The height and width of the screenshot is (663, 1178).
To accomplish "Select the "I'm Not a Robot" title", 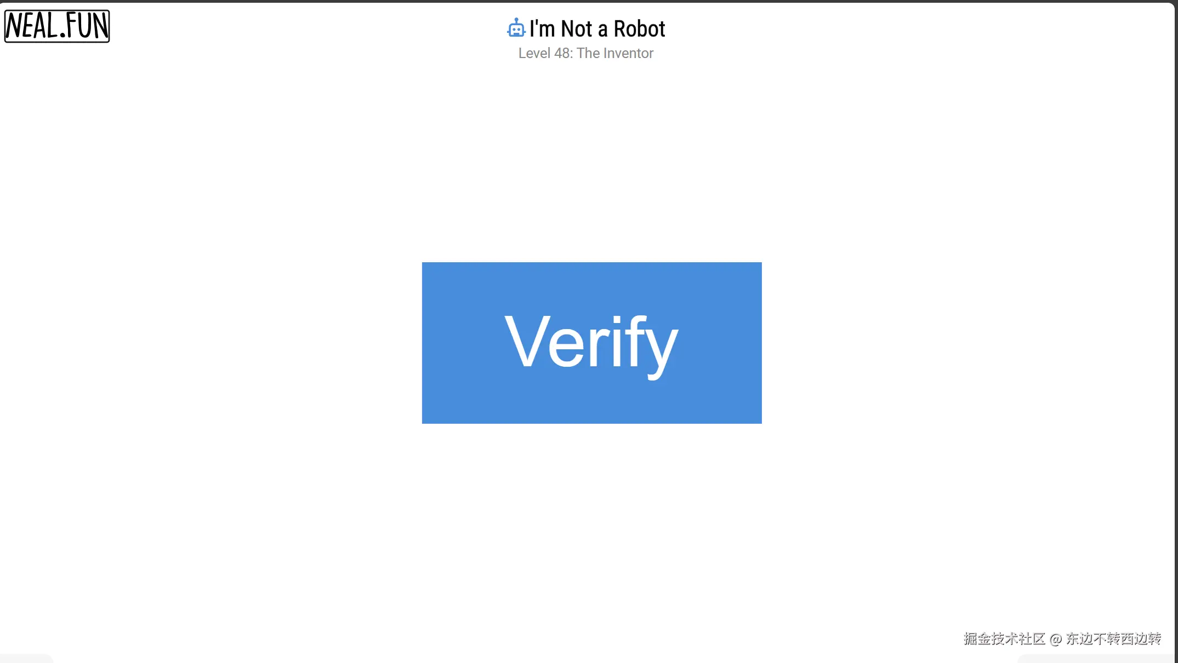I will pos(597,28).
